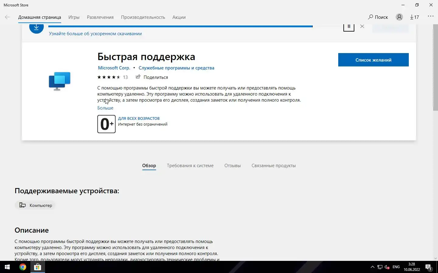
Task: Select the Связанные продукты section tab
Action: click(273, 166)
